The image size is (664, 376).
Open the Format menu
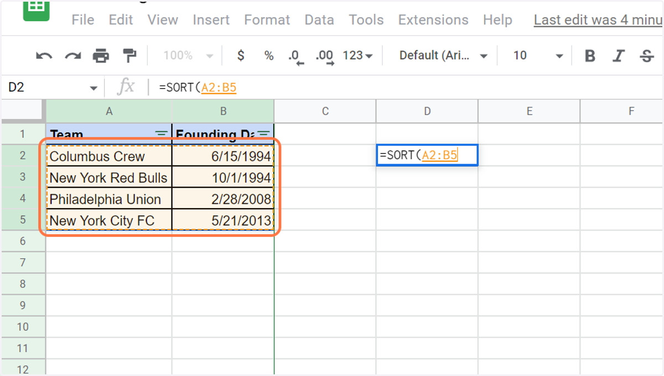pos(267,20)
